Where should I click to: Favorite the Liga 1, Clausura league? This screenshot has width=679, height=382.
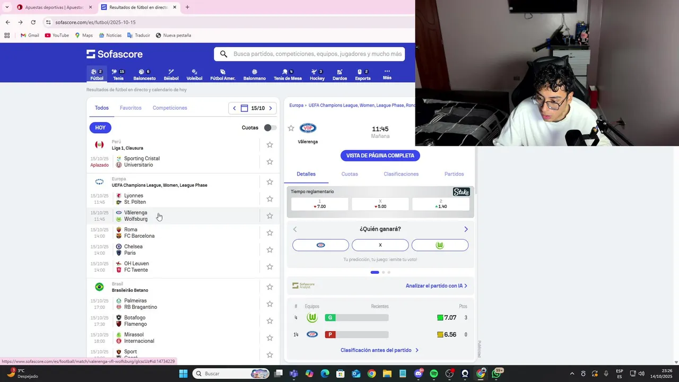pos(269,145)
